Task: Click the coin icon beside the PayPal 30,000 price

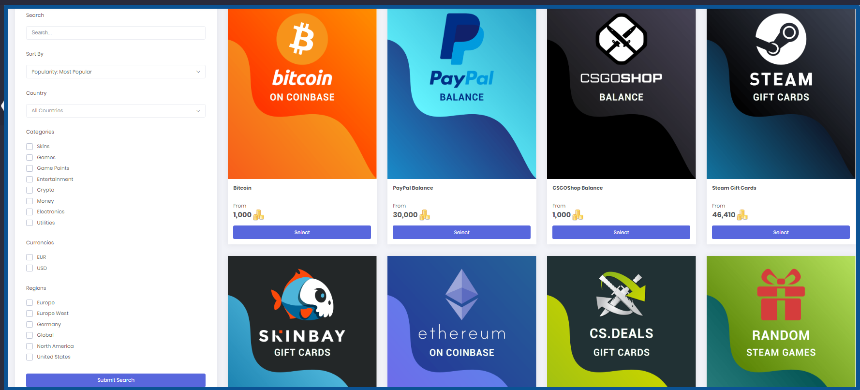Action: click(x=425, y=215)
